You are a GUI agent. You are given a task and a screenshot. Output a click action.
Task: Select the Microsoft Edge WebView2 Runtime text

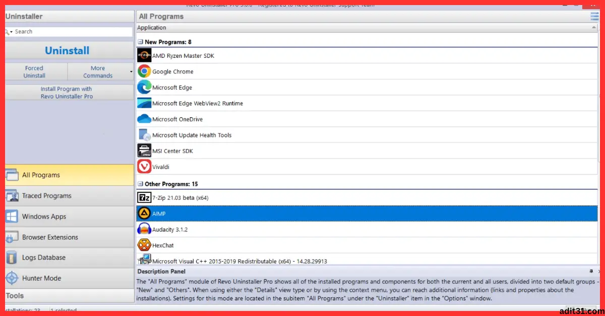tap(198, 103)
